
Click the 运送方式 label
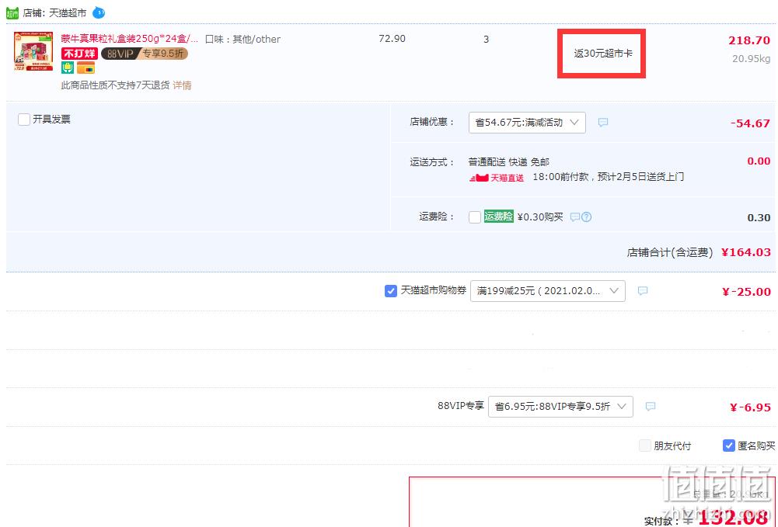point(431,162)
